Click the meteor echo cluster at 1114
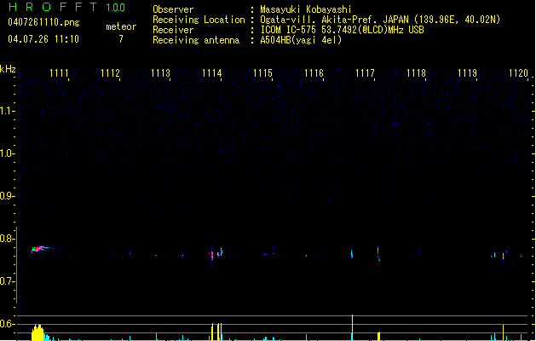The height and width of the screenshot is (341, 536). point(216,254)
